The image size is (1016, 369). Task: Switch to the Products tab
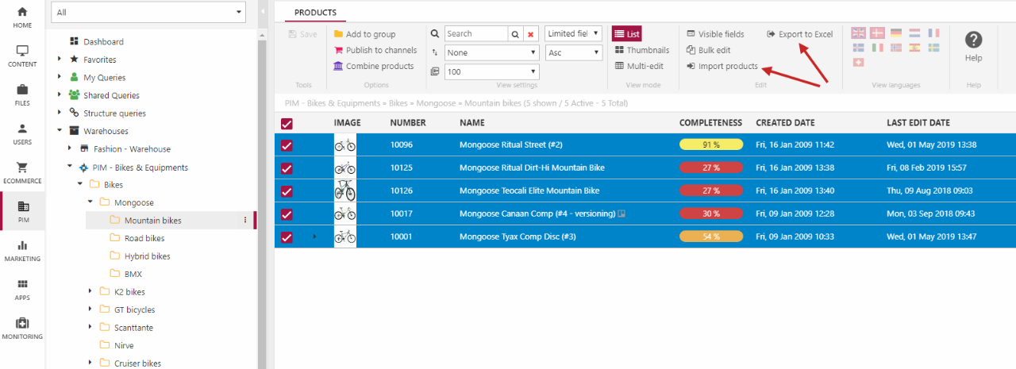coord(315,13)
